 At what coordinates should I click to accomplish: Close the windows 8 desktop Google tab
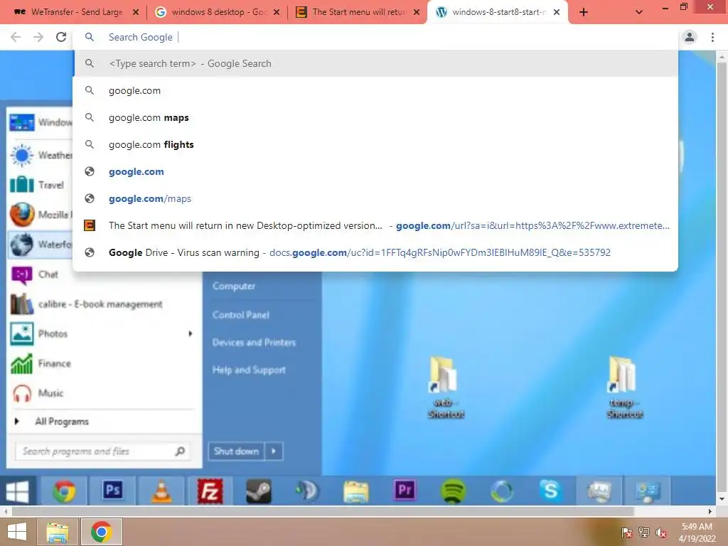pos(277,12)
